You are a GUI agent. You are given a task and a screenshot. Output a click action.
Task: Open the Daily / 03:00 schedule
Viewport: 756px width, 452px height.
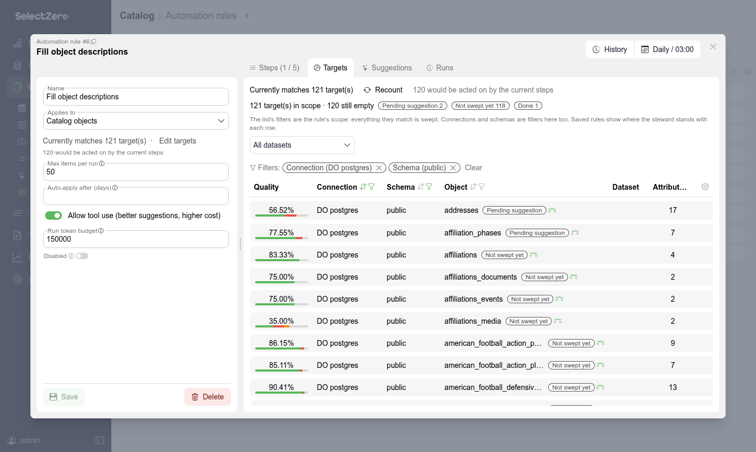[x=667, y=49]
